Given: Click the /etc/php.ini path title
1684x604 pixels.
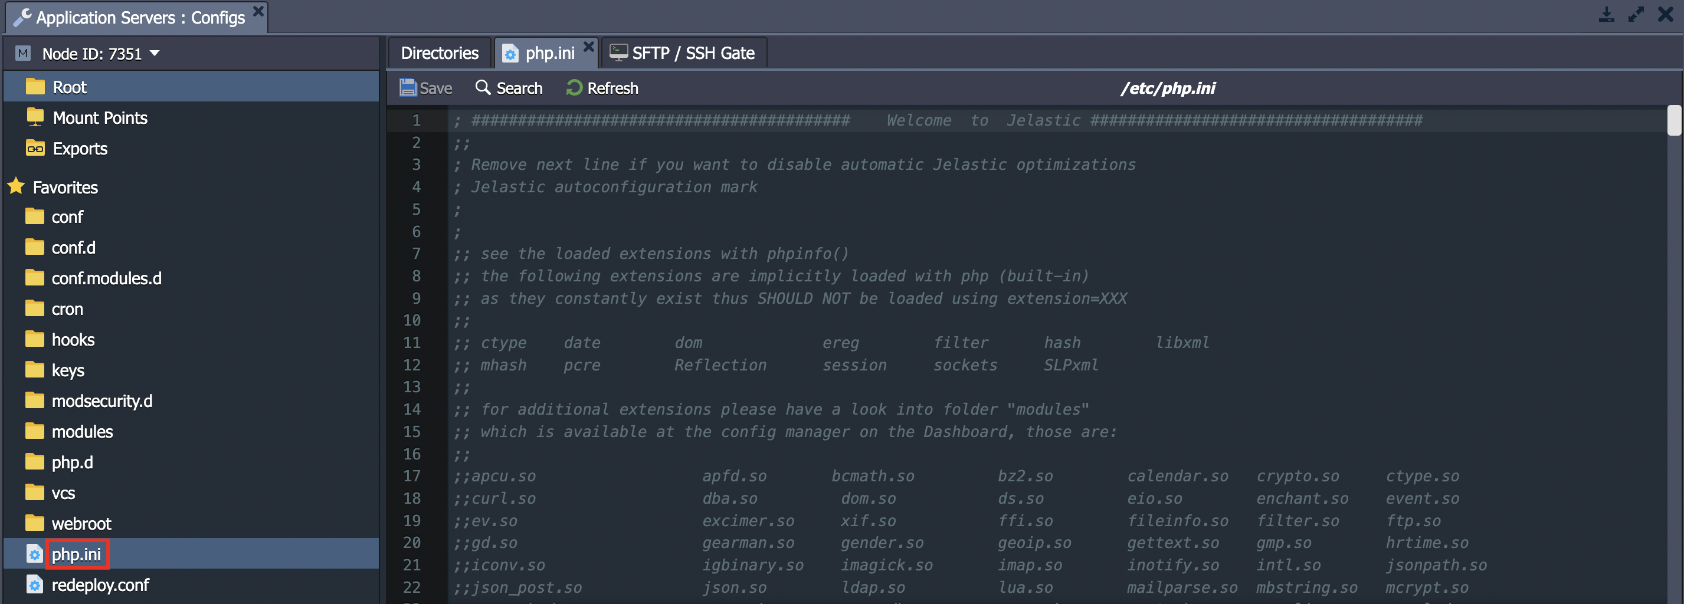Looking at the screenshot, I should click(x=1168, y=88).
